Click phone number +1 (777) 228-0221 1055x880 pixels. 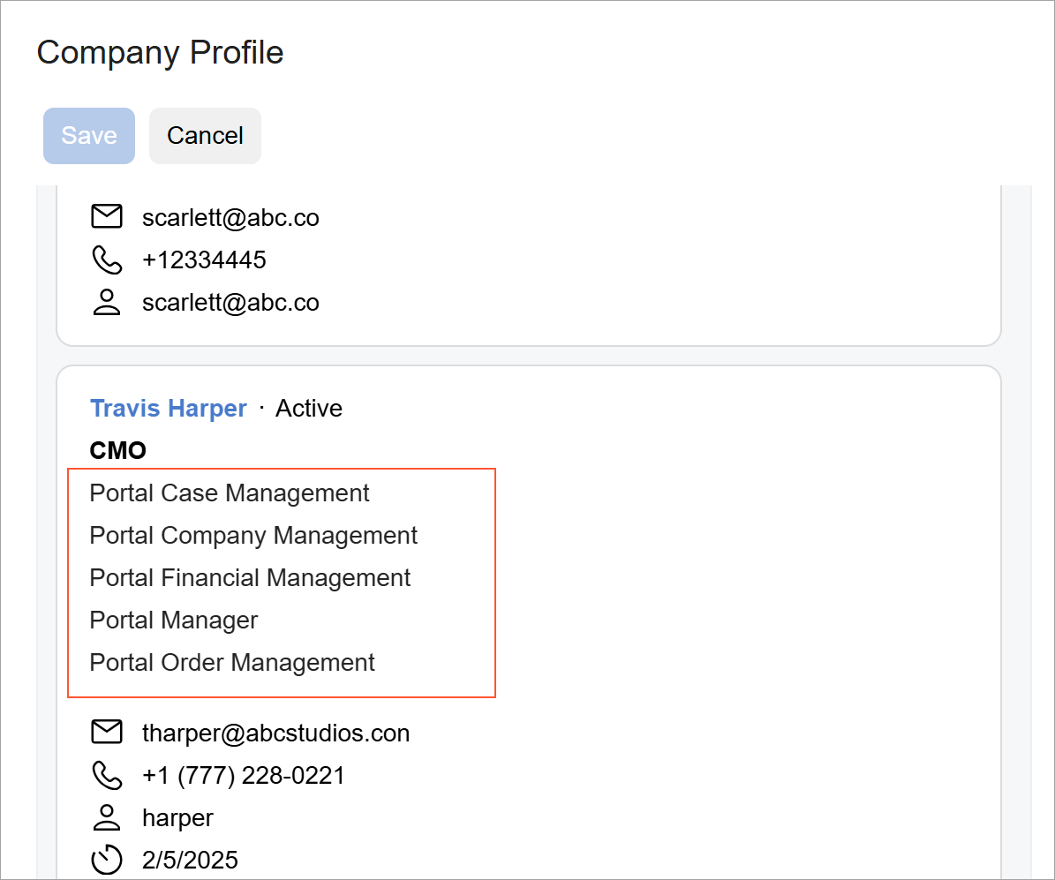[x=244, y=775]
